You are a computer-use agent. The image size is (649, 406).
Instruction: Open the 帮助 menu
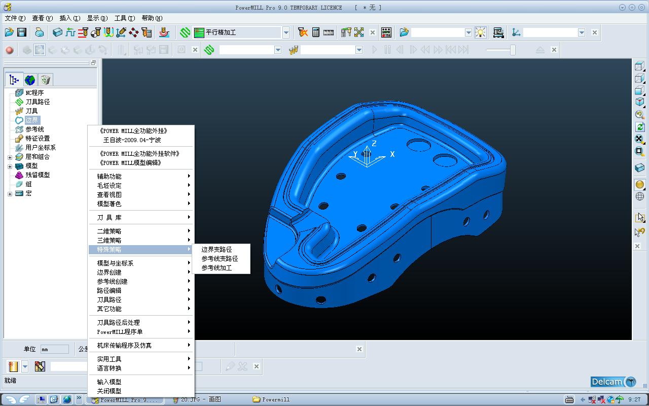pyautogui.click(x=152, y=18)
